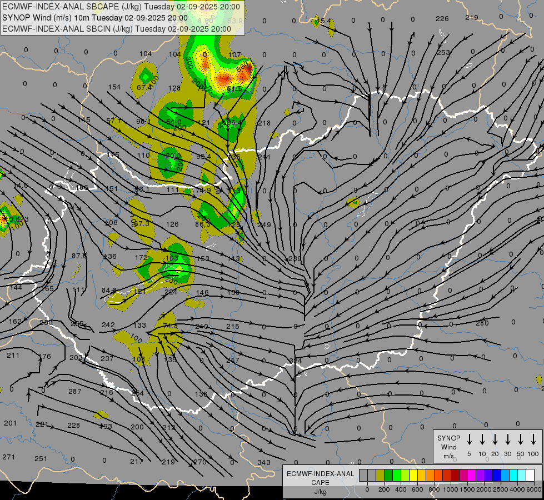This screenshot has height=500, width=544.
Task: Pick the amber swatch right of 600
Action: coord(422,476)
